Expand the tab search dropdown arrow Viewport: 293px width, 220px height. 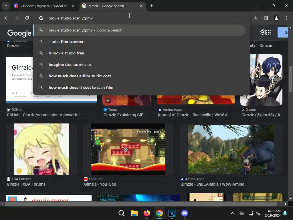pyautogui.click(x=6, y=6)
